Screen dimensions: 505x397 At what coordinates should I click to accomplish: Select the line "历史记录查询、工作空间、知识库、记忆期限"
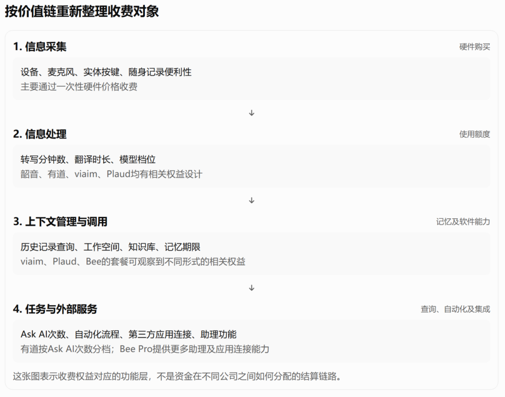pos(110,247)
